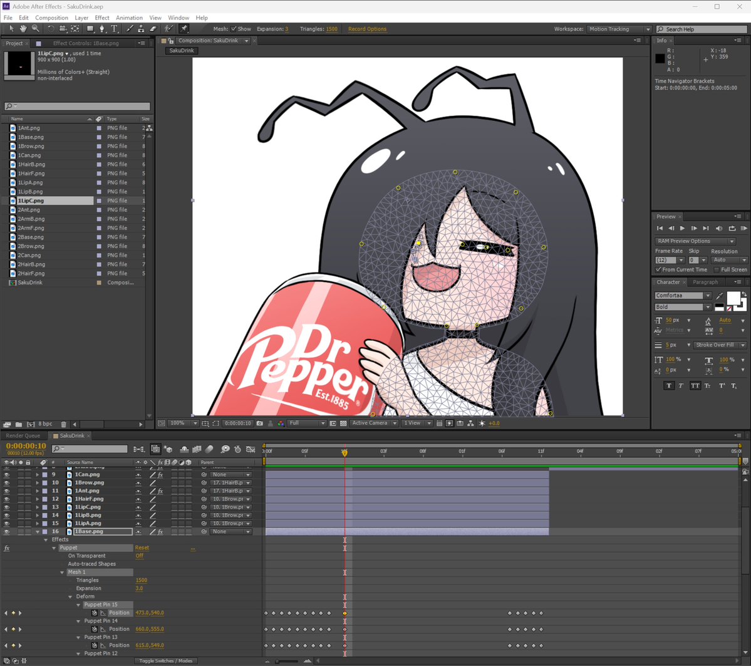Viewport: 751px width, 666px height.
Task: Open the Graph Editor icon in timeline
Action: (x=251, y=449)
